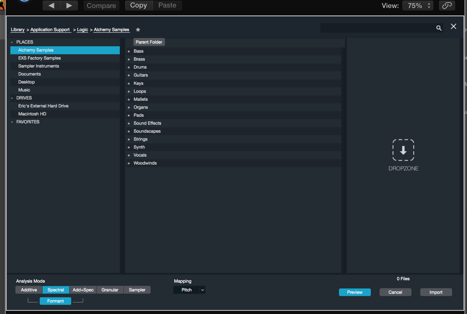Click the Paste button
467x314 pixels.
coord(167,5)
